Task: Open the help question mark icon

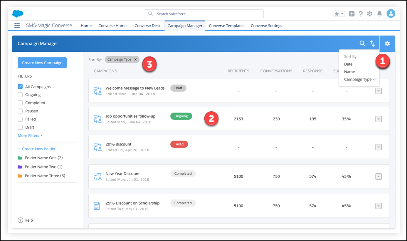Action: (x=361, y=14)
